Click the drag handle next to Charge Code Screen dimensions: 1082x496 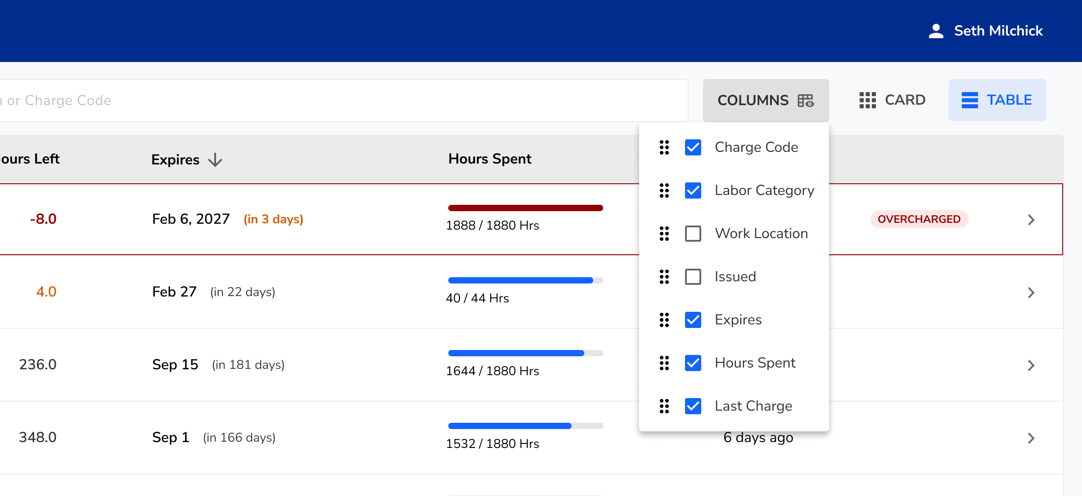[x=664, y=147]
